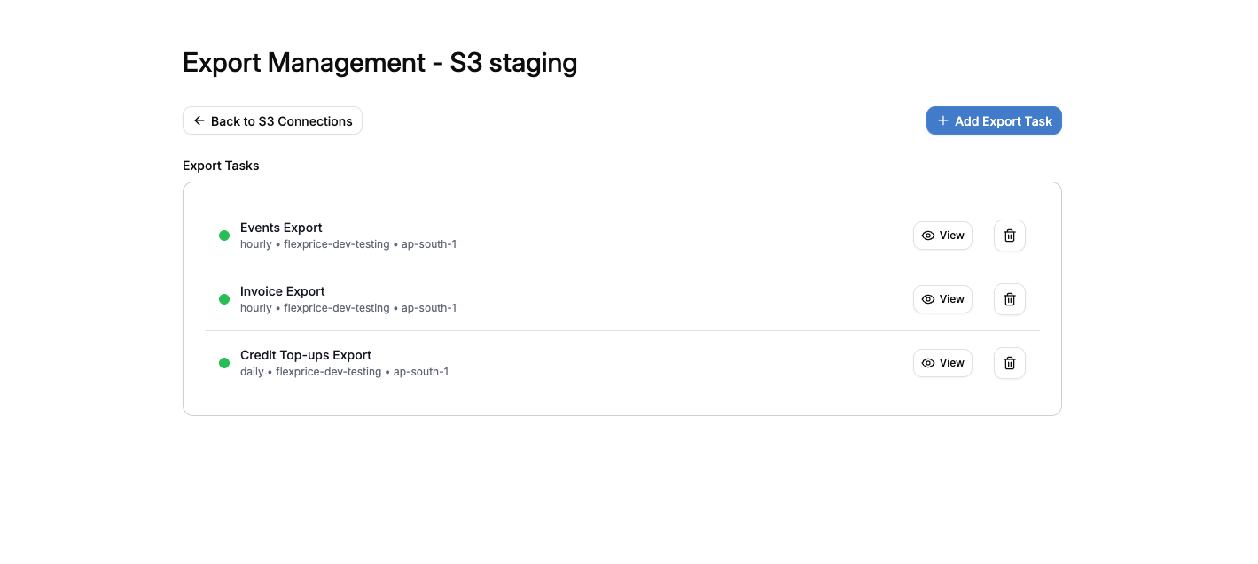Click the green status dot for Events Export
This screenshot has width=1258, height=564.
[224, 236]
